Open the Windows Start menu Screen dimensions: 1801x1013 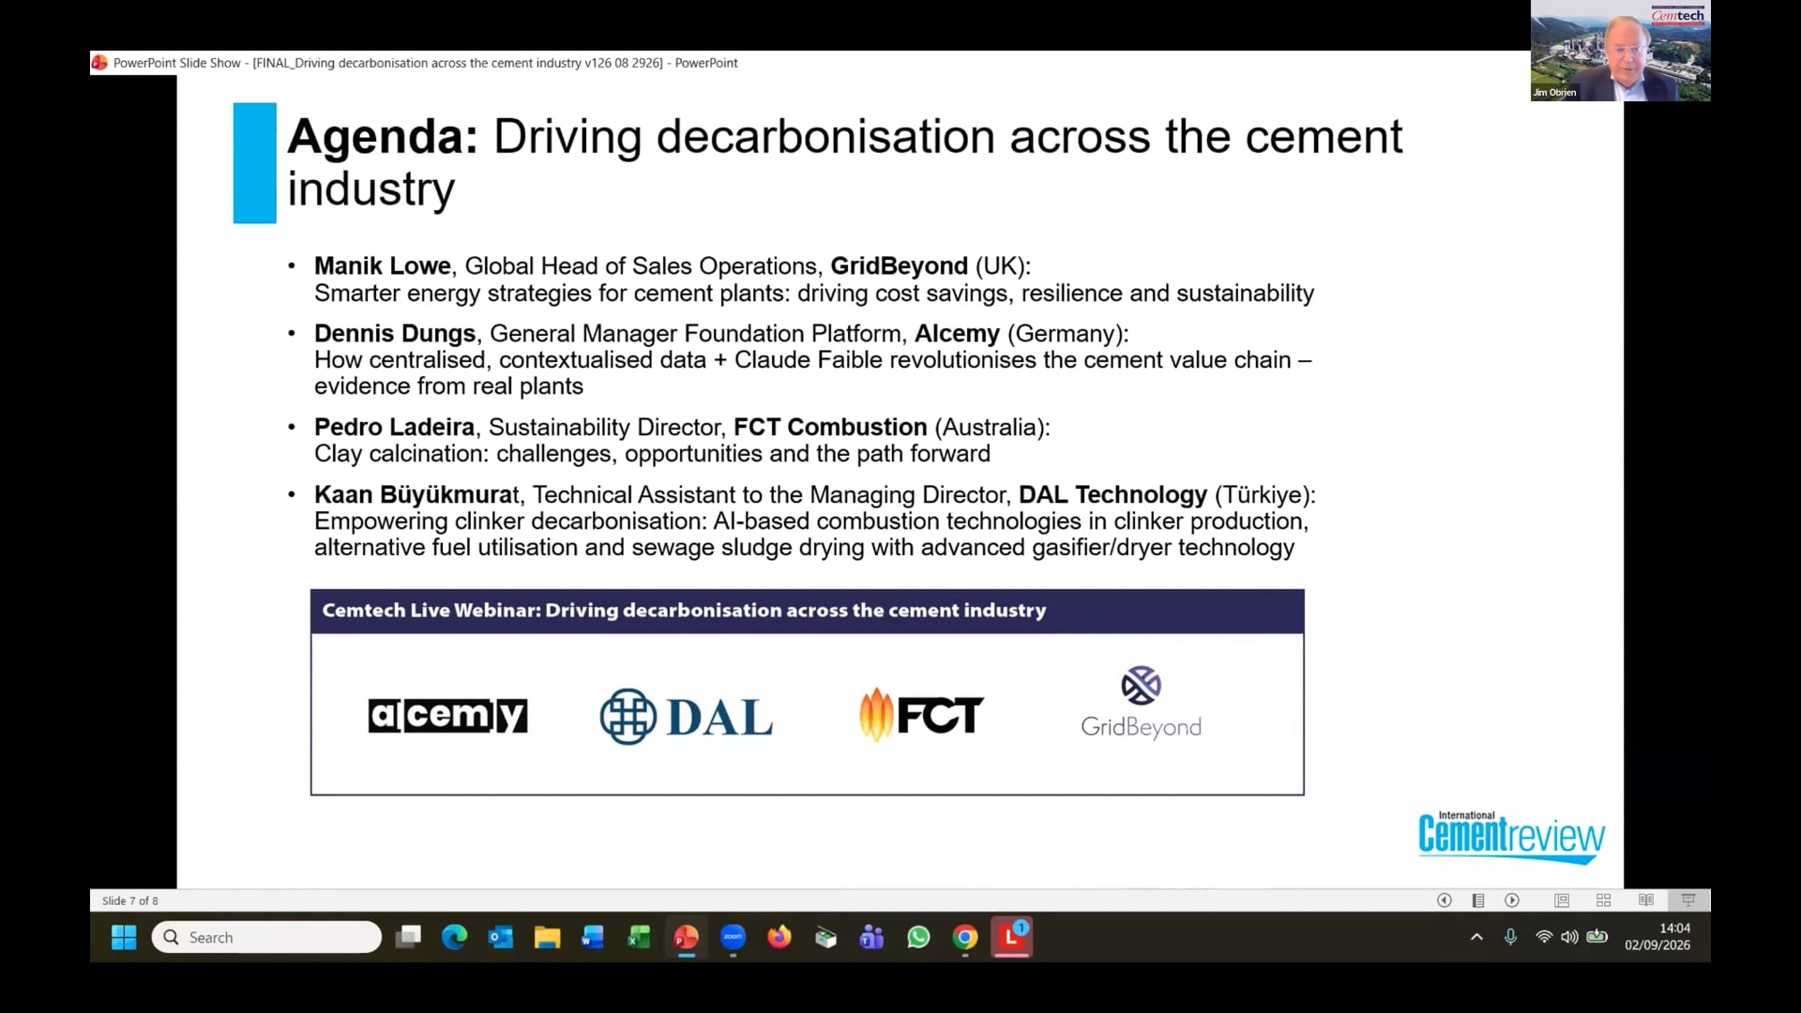click(x=124, y=937)
